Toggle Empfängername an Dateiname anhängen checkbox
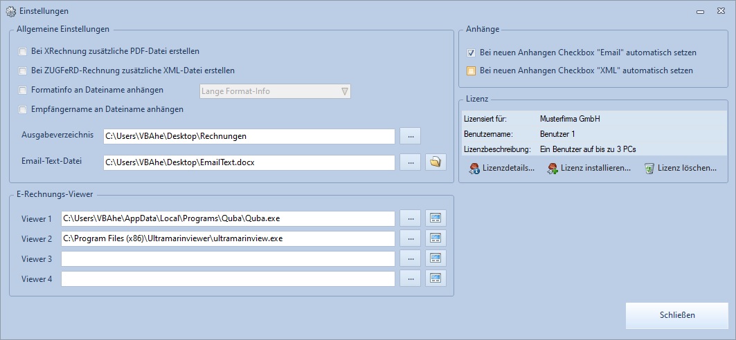 tap(22, 110)
